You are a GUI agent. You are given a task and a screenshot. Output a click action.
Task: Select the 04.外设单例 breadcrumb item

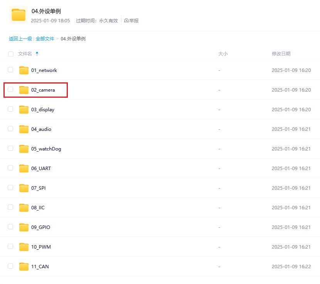(72, 38)
